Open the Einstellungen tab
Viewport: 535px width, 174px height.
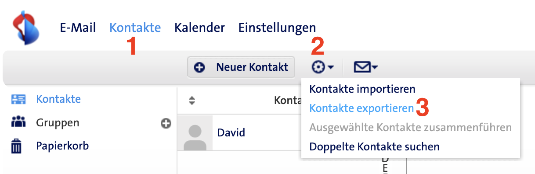click(277, 28)
